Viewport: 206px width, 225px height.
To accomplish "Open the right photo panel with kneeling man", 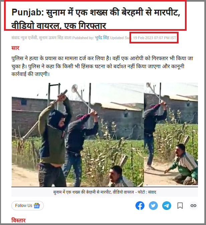I will 171,134.
